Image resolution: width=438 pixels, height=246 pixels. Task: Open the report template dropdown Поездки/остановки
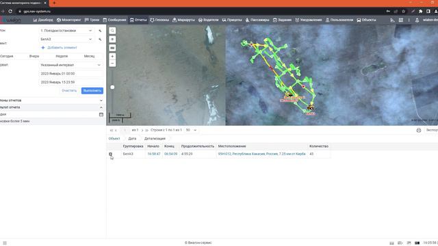66,31
